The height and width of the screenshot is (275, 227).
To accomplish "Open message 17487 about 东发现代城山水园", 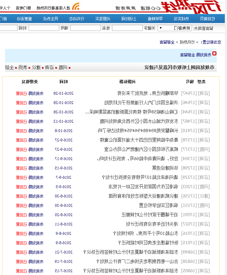I will tap(139, 121).
